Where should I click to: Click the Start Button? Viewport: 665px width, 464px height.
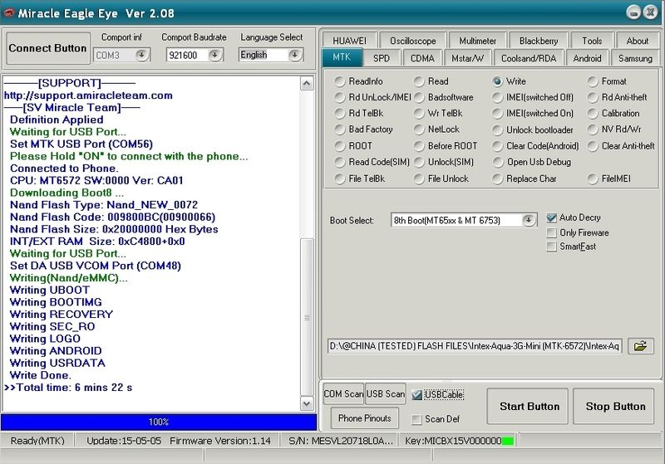[527, 407]
